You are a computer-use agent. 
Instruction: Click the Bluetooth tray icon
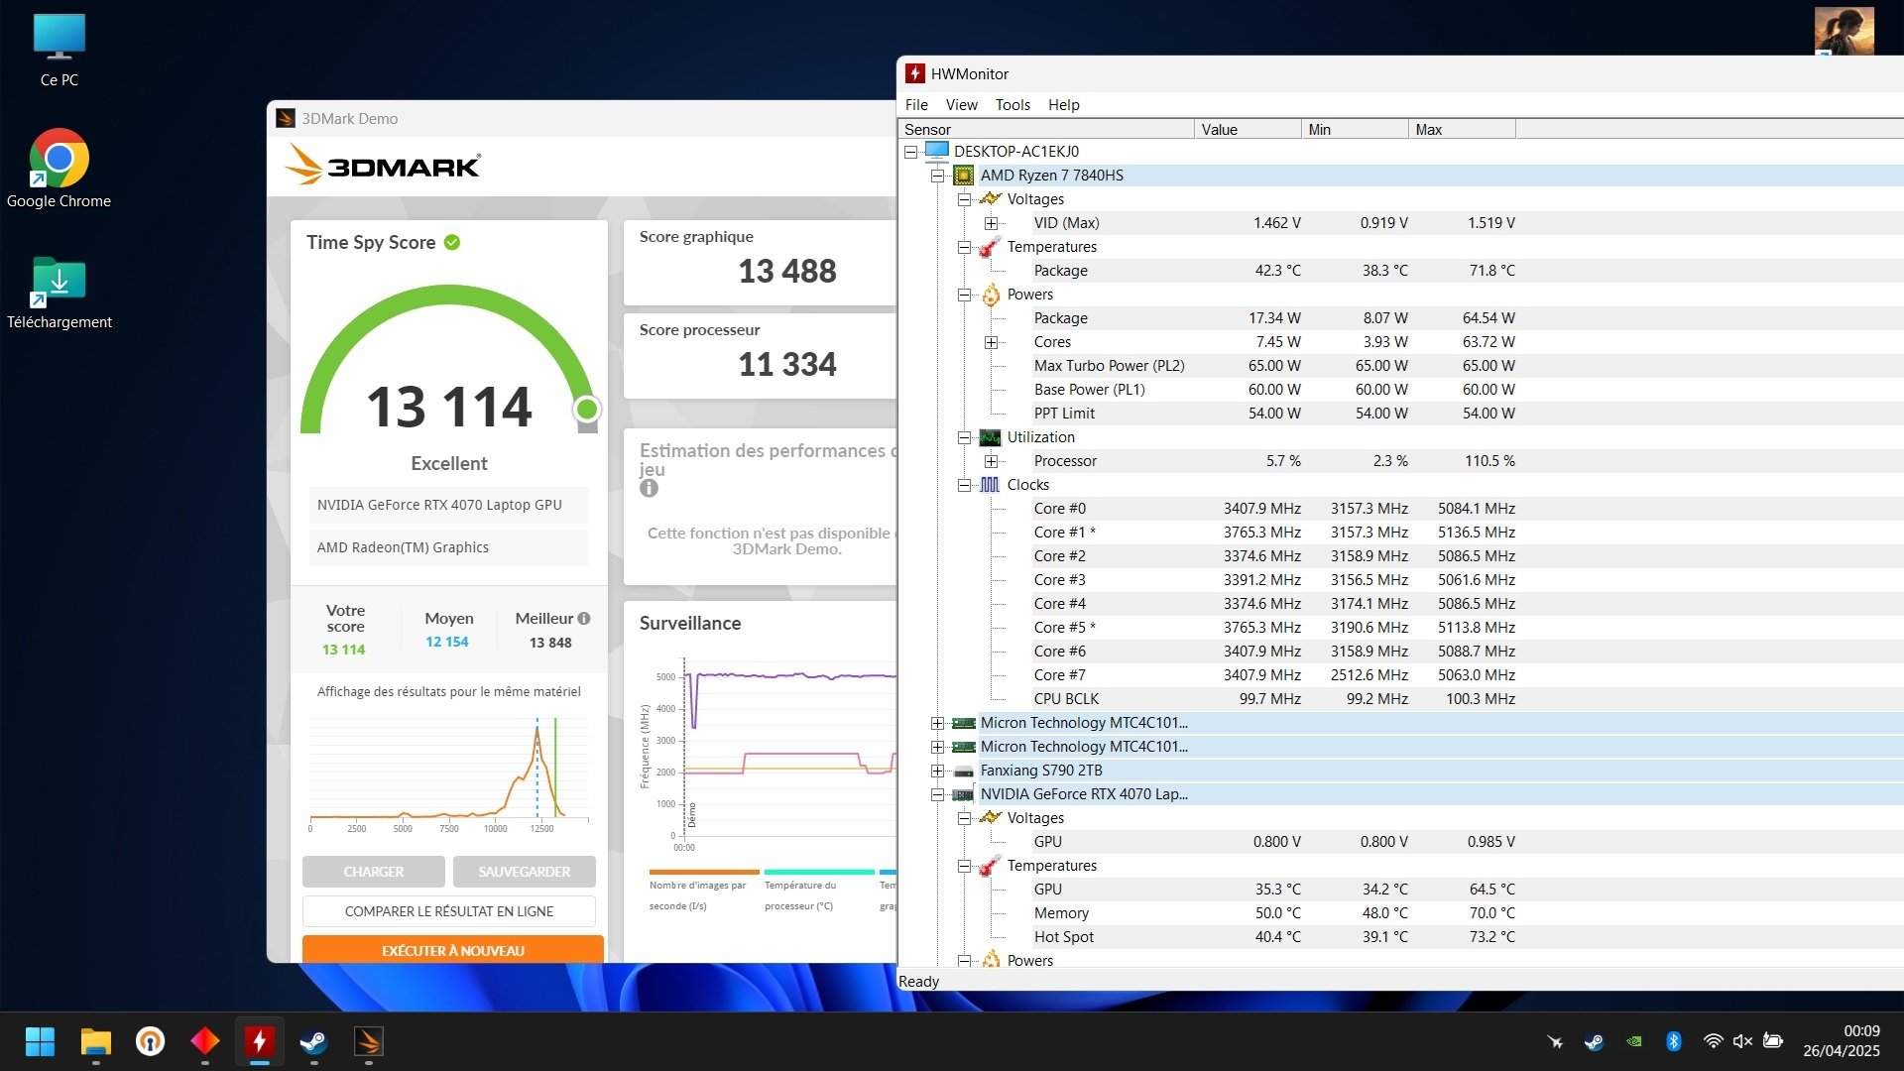click(x=1674, y=1041)
